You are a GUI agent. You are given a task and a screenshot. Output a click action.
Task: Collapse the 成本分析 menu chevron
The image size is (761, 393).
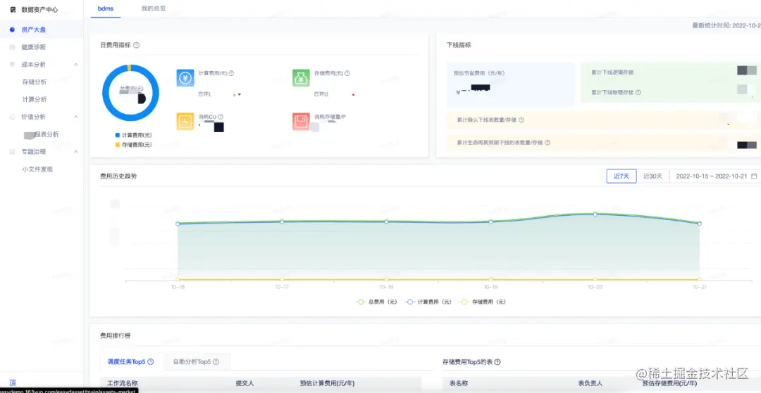76,65
